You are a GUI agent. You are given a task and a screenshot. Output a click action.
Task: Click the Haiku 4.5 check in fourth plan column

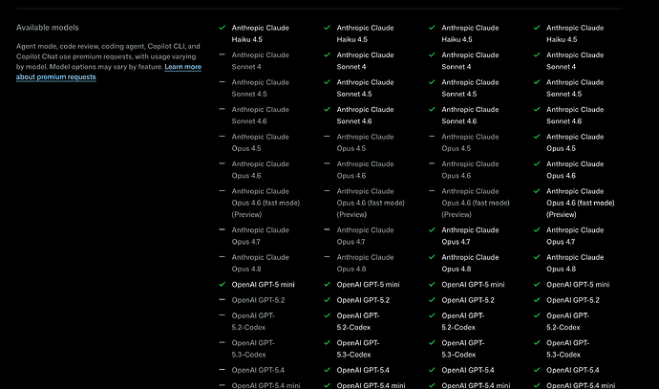pos(537,28)
